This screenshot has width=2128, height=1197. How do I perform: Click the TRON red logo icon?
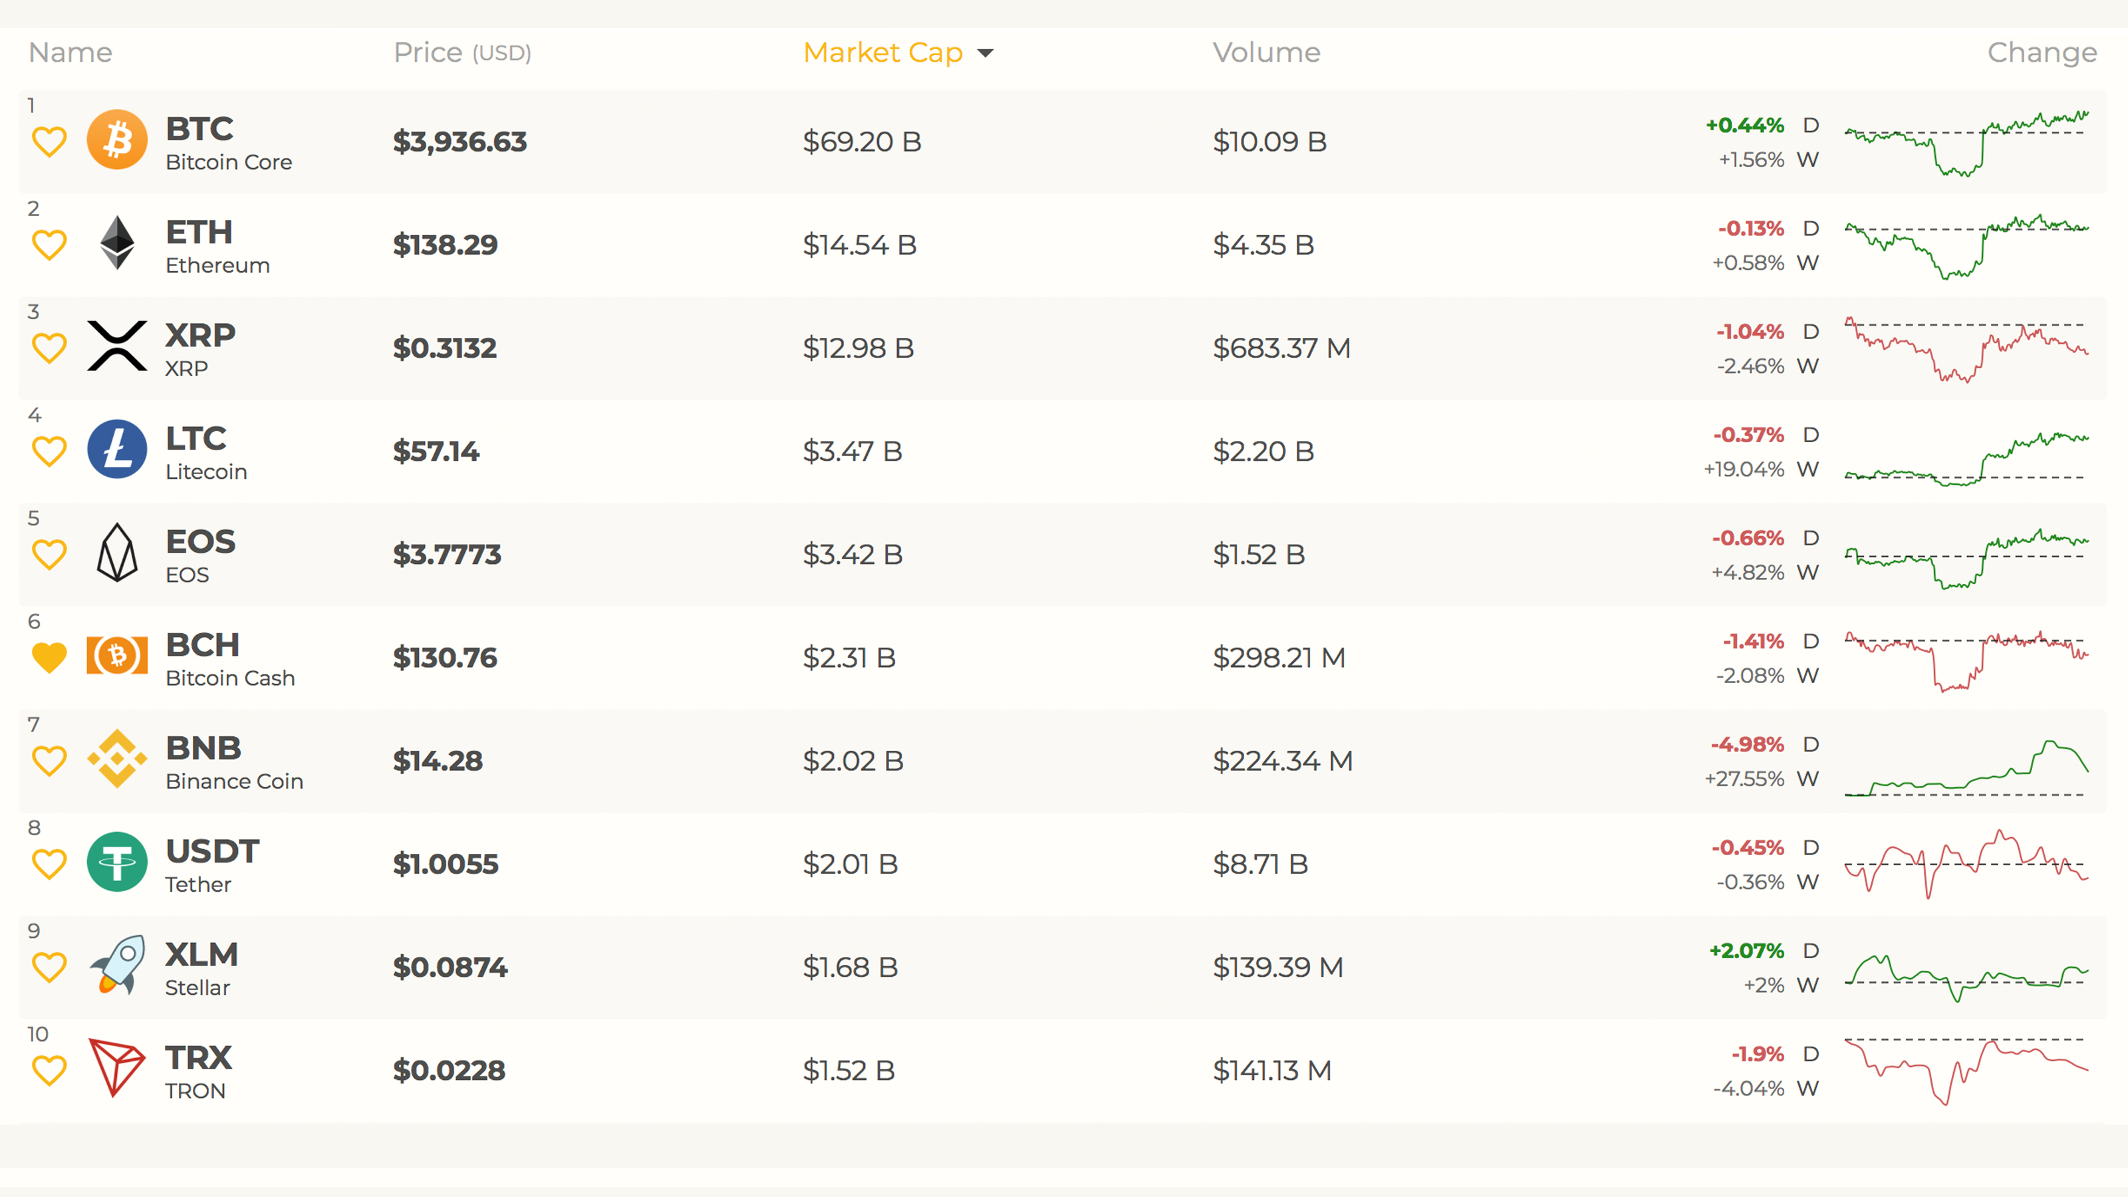[x=116, y=1068]
